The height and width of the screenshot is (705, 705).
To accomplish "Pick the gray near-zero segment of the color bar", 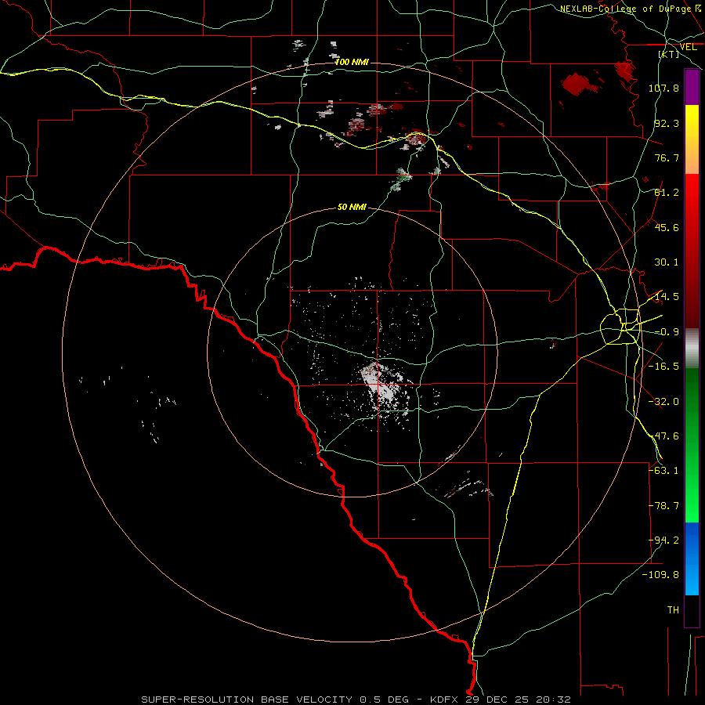I will (692, 349).
